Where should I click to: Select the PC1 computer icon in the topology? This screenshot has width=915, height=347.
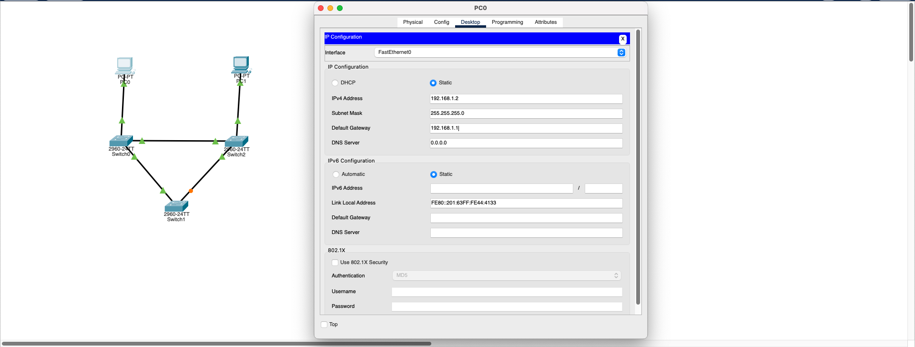[x=241, y=65]
